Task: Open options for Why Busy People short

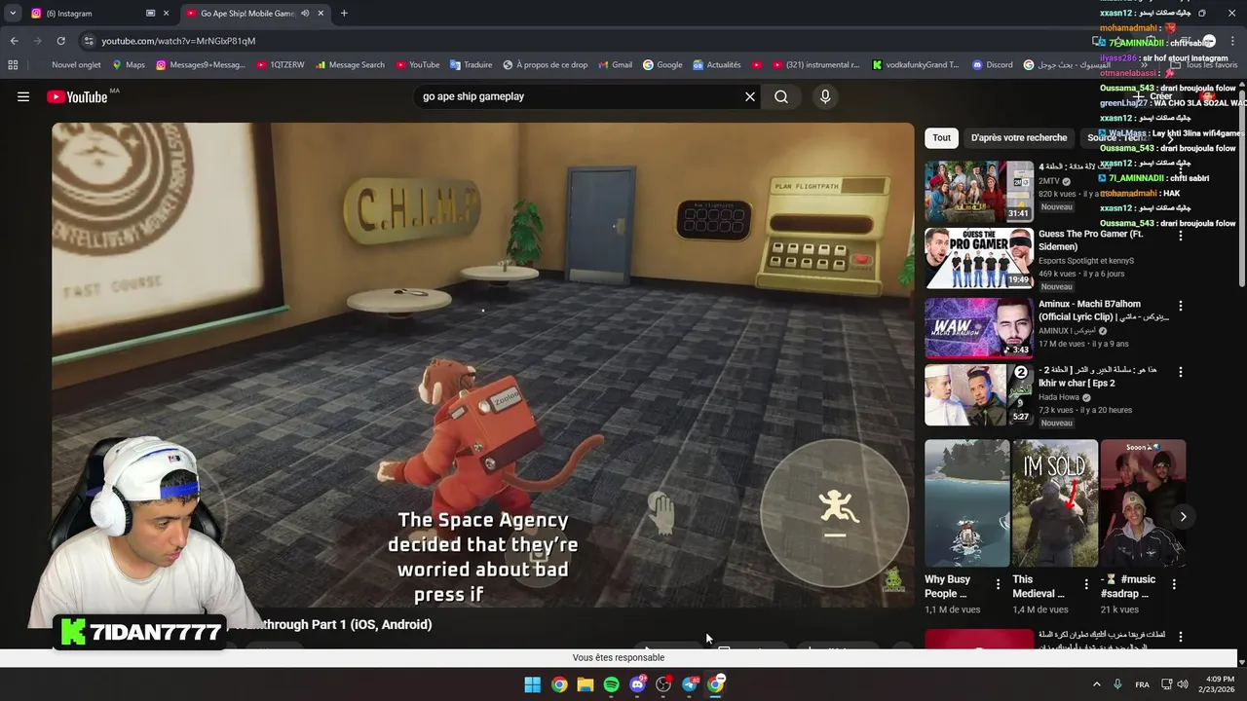Action: (x=998, y=584)
